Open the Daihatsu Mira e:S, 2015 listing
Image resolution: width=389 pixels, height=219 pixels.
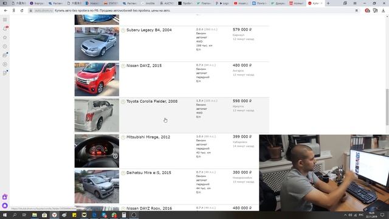tap(148, 173)
